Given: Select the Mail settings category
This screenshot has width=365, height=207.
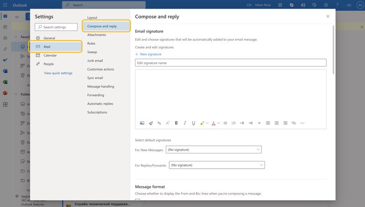Looking at the screenshot, I should (55, 47).
